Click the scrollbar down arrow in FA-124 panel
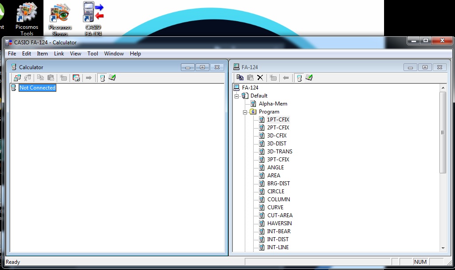This screenshot has width=455, height=270. click(x=442, y=248)
